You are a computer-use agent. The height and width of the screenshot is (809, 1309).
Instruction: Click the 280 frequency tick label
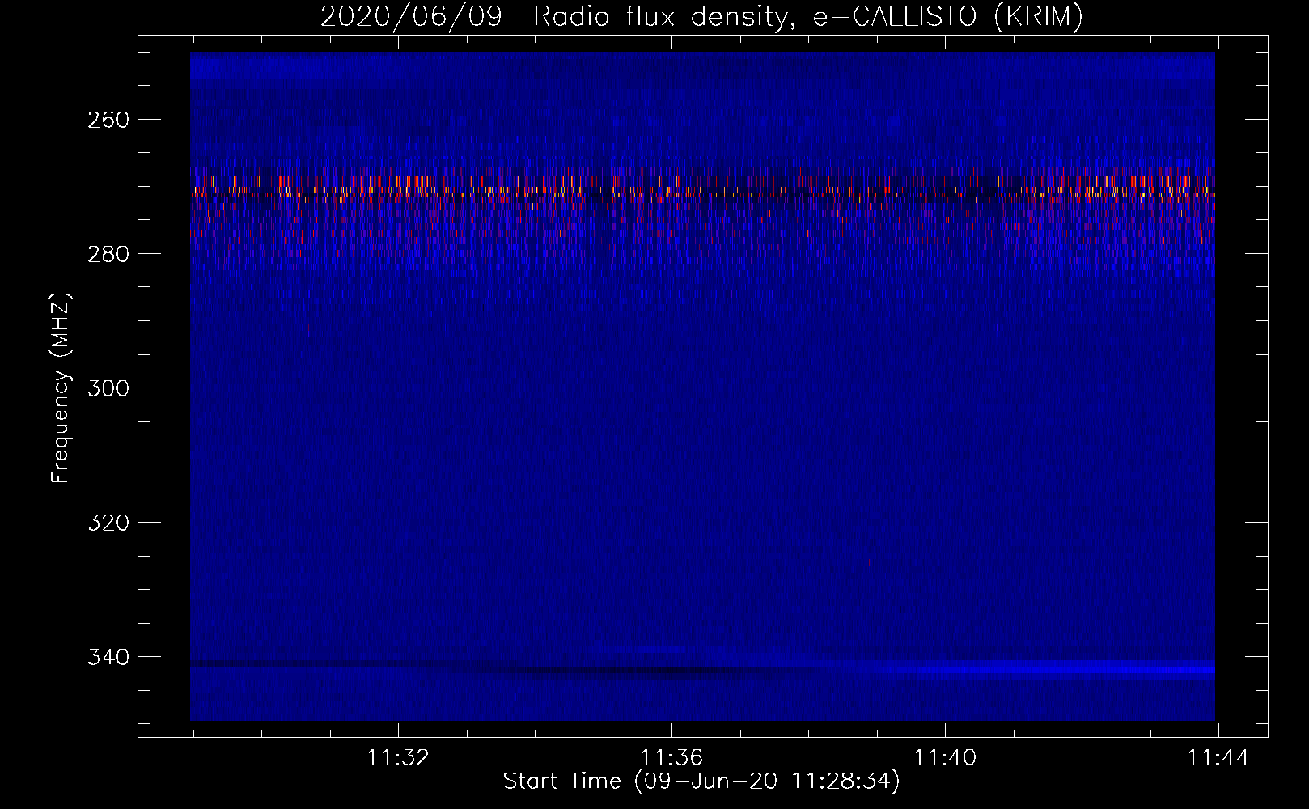pyautogui.click(x=108, y=254)
